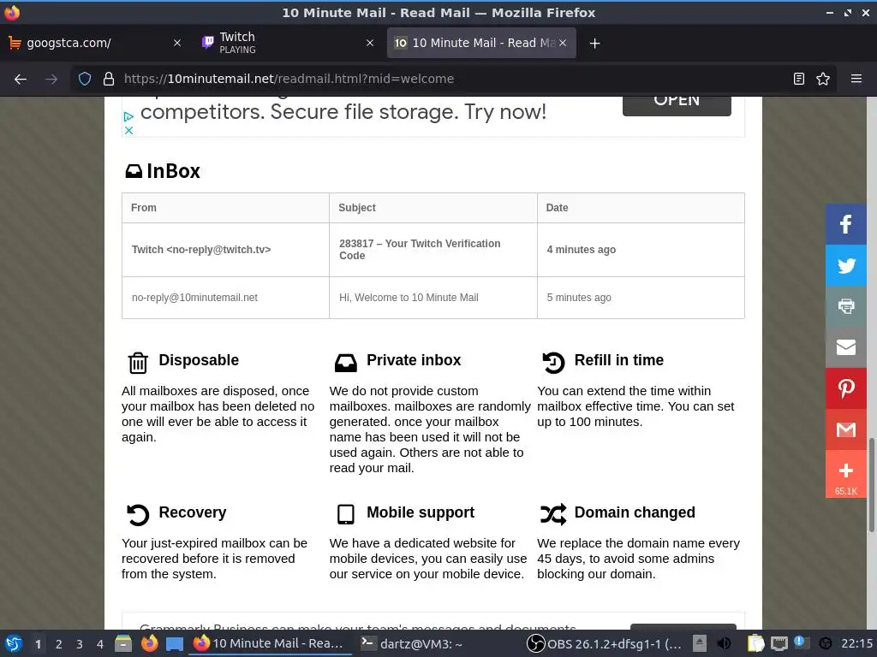Close the googstca.com tab
The image size is (877, 657).
176,43
